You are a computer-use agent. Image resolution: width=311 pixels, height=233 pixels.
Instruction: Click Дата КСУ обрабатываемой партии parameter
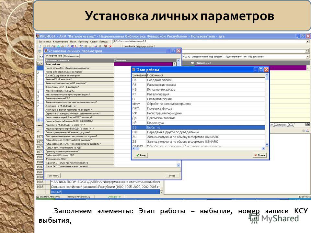[x=80, y=75]
